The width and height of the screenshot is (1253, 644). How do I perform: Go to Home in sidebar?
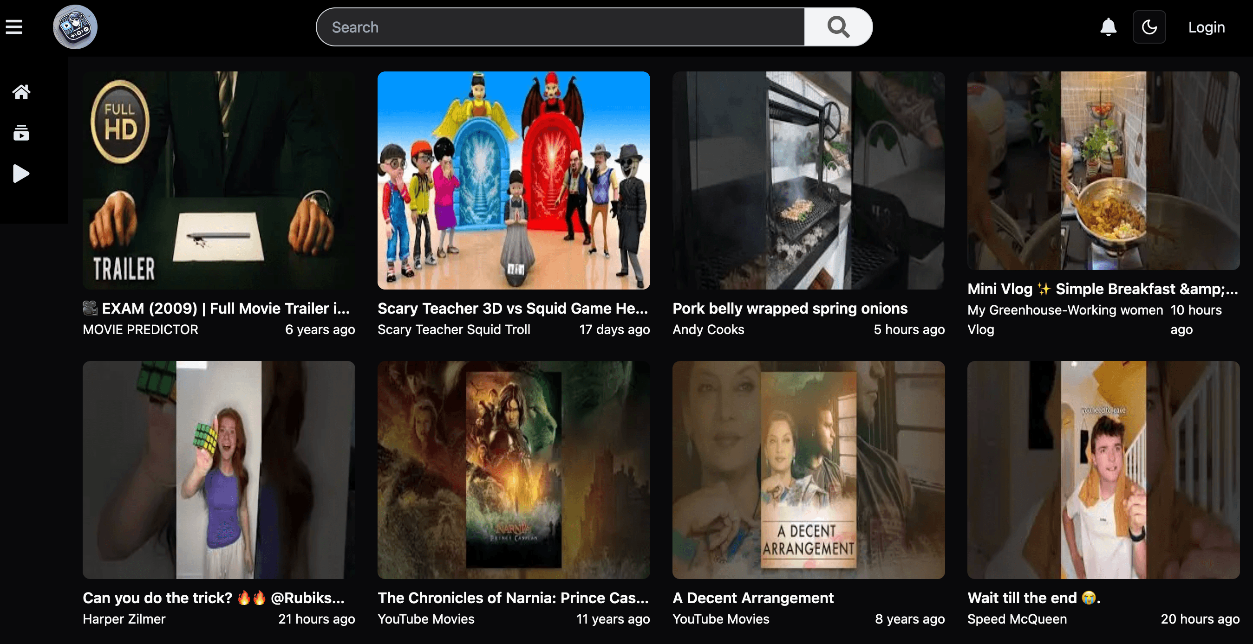pyautogui.click(x=21, y=91)
